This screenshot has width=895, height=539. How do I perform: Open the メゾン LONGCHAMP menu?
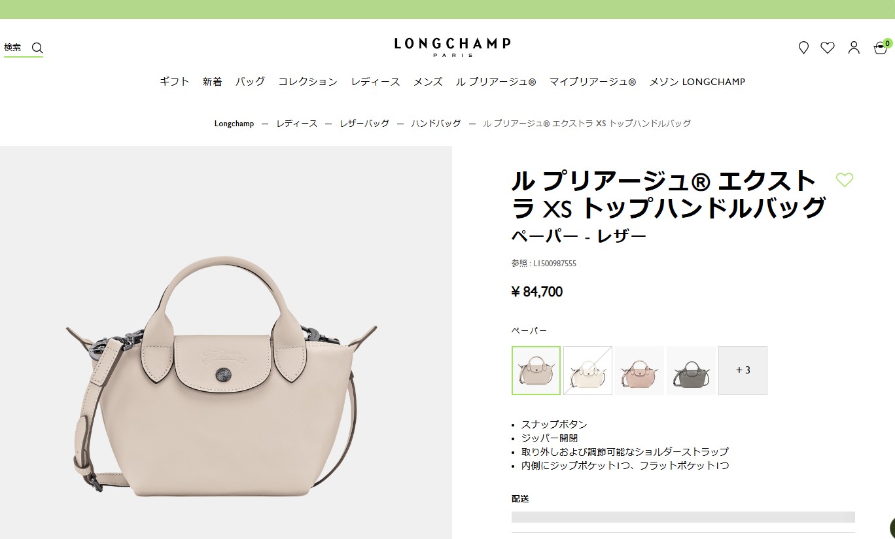[x=697, y=82]
